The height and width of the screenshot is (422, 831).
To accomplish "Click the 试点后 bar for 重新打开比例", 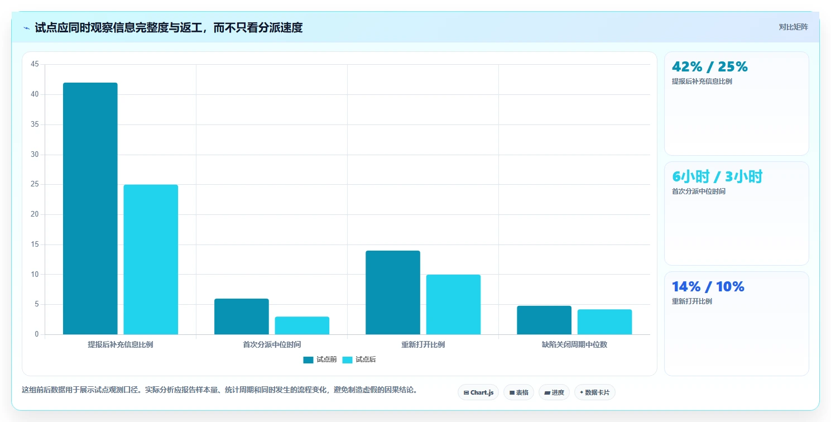I will tap(453, 305).
